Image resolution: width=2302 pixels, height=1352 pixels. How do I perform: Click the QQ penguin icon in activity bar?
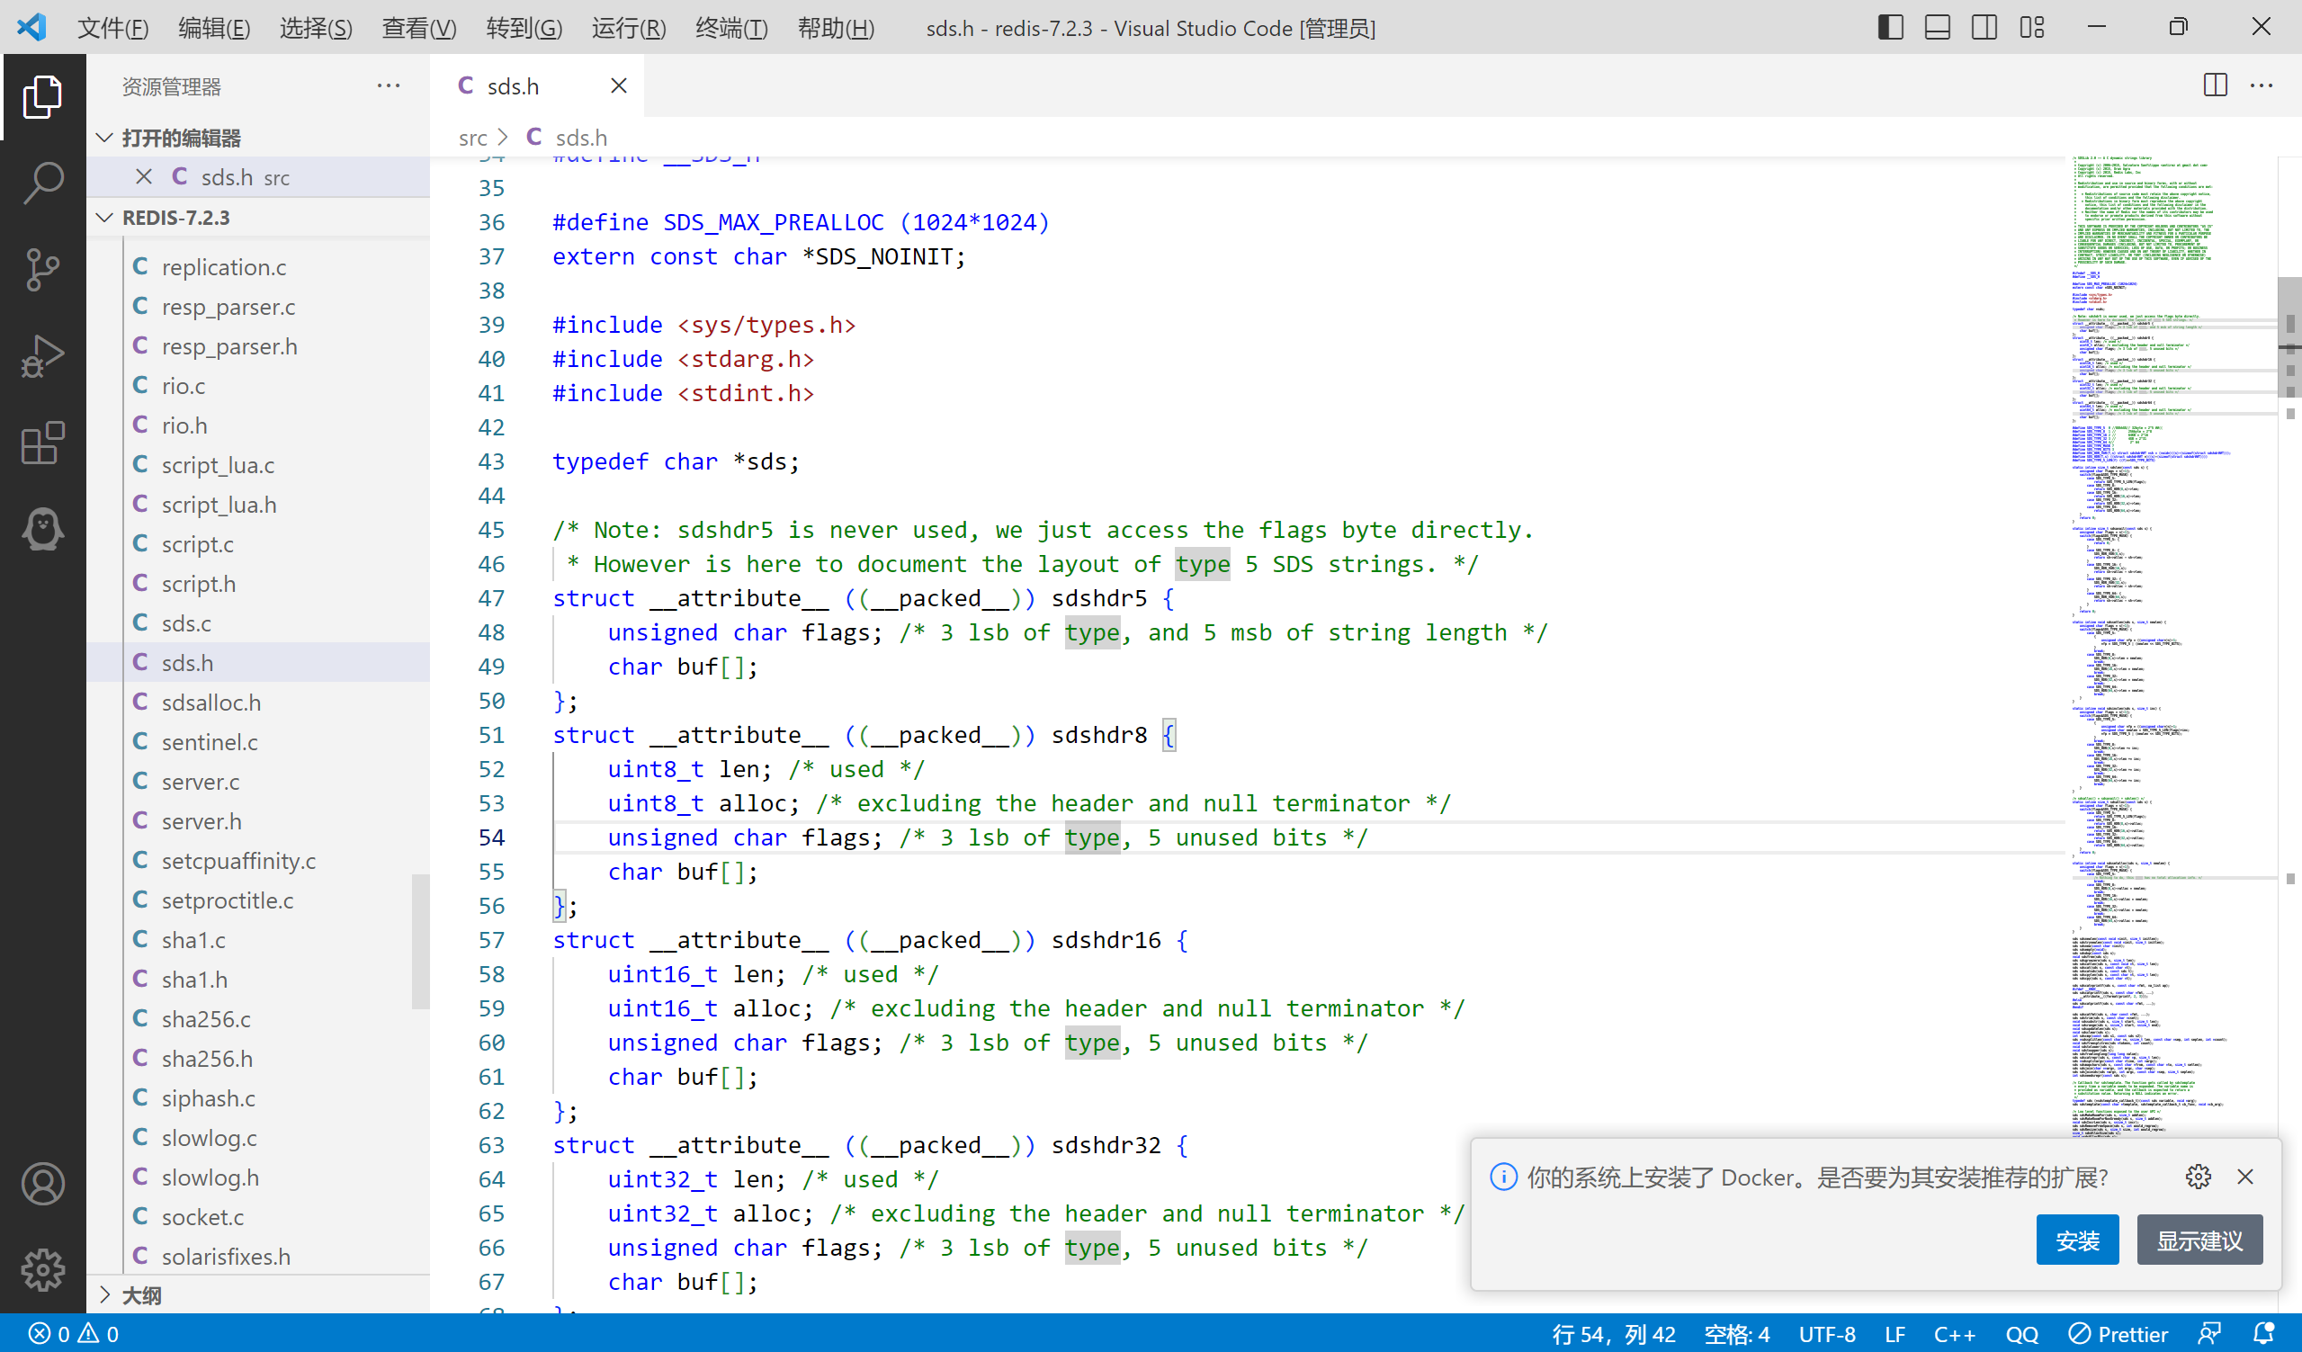pyautogui.click(x=43, y=530)
